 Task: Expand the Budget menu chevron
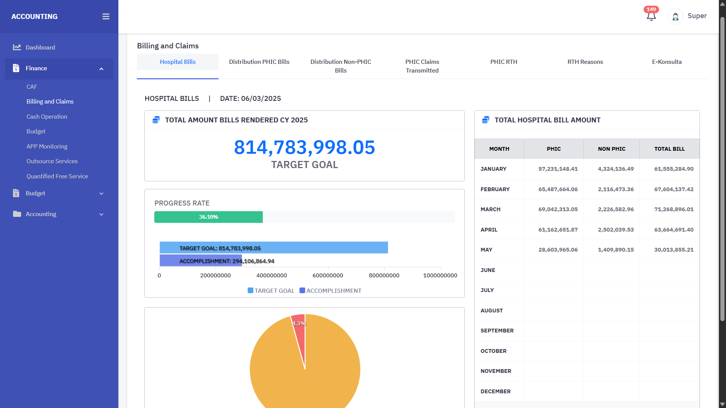click(x=101, y=193)
